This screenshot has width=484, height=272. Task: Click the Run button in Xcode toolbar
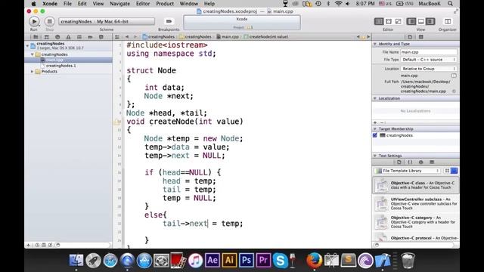pos(34,21)
